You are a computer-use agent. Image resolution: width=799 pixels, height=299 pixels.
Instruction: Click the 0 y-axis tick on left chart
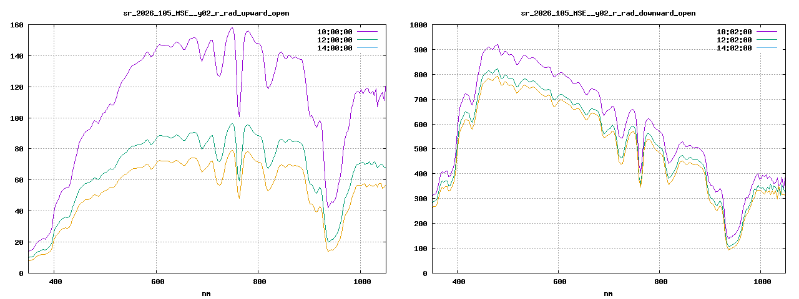(x=21, y=273)
